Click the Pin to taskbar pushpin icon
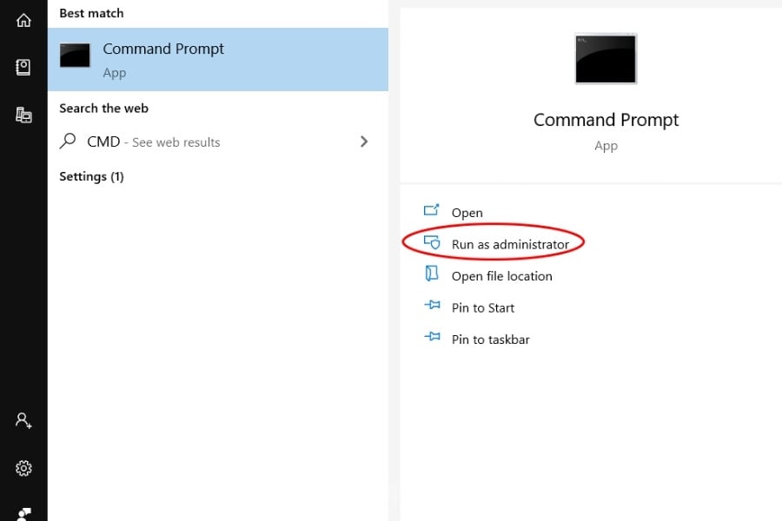Screen dimensions: 782x521 pos(431,338)
